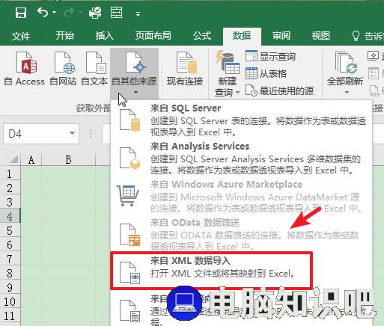The image size is (384, 326).
Task: Click the lightbulb Tell Me icon
Action: pos(356,36)
